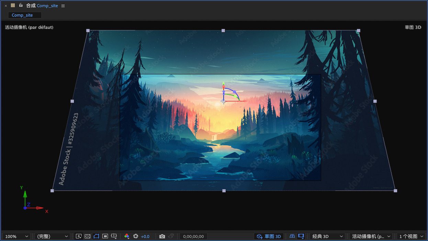
Task: Open the RGB channel display icon
Action: (x=127, y=236)
